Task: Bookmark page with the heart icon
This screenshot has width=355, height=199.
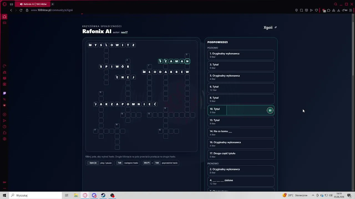Action: 316,10
